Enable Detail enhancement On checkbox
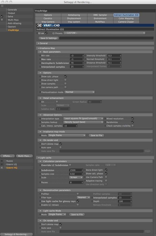The width and height of the screenshot is (156, 236). click(57, 102)
